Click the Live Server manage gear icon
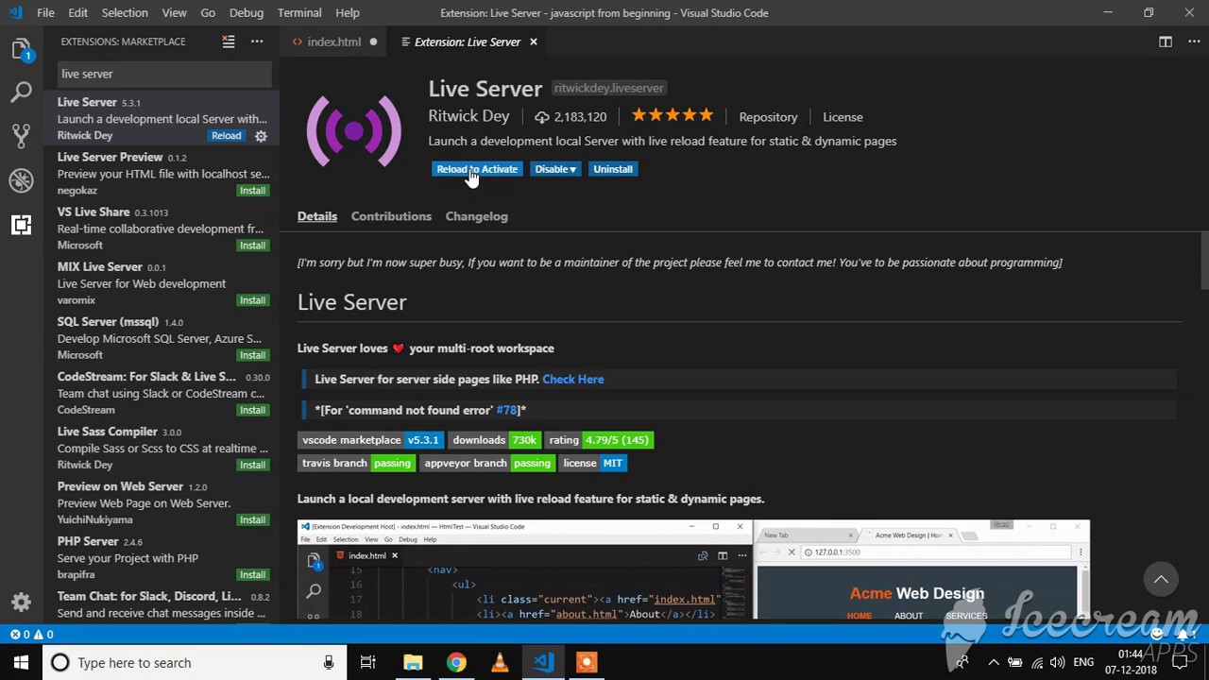Screen dimensions: 1209x680 click(261, 136)
